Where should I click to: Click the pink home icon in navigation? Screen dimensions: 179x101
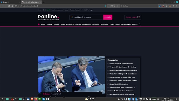(x=39, y=24)
